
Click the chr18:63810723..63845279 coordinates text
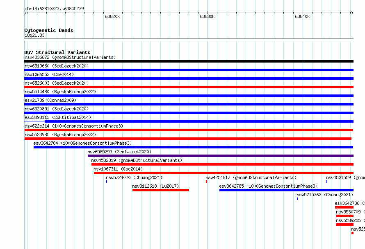[54, 9]
